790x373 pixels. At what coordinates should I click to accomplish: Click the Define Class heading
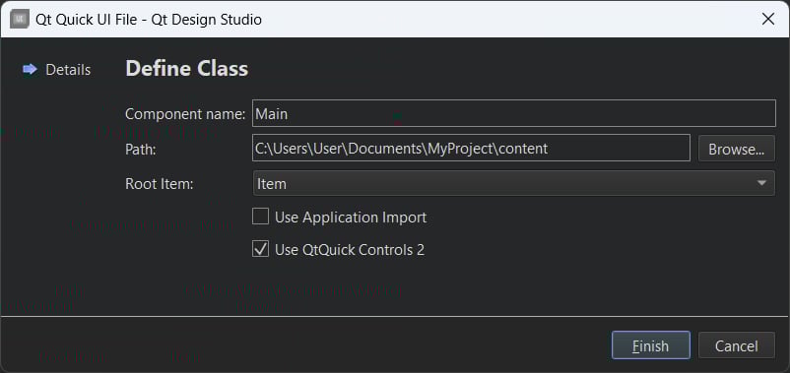[186, 69]
